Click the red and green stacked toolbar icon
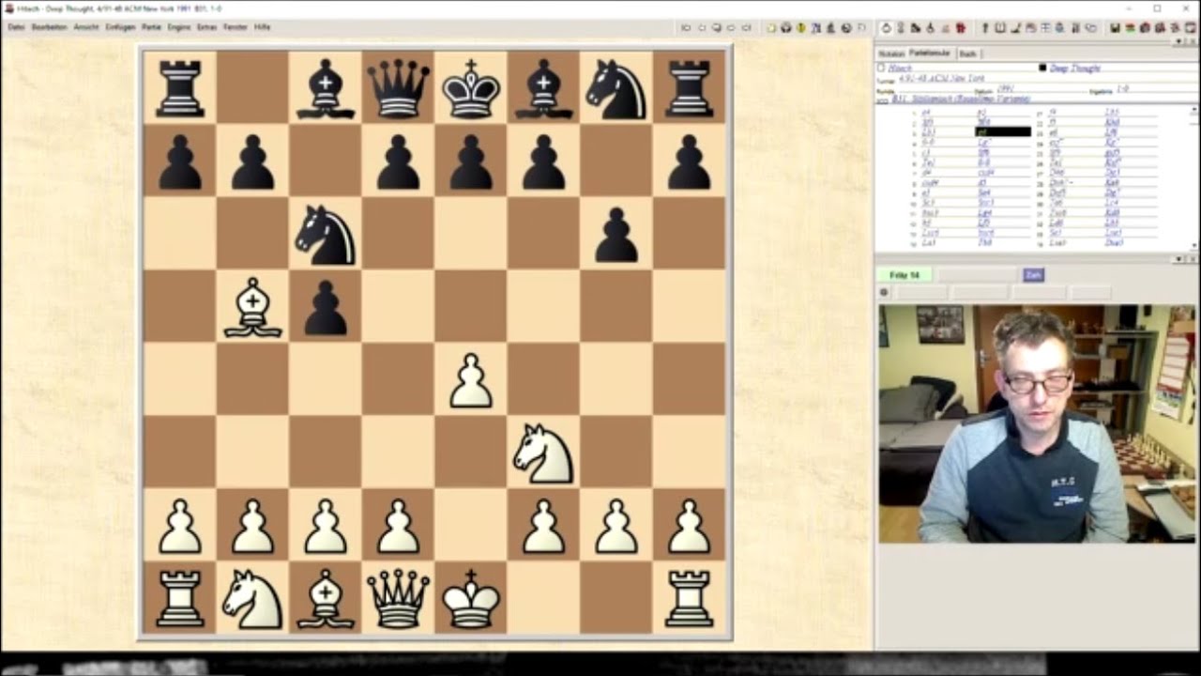Image resolution: width=1201 pixels, height=676 pixels. click(x=1129, y=28)
